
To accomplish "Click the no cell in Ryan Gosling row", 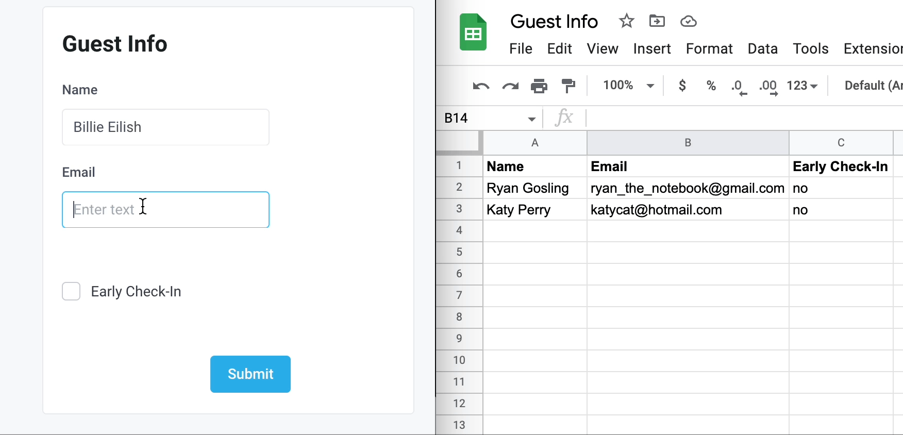I will tap(841, 188).
